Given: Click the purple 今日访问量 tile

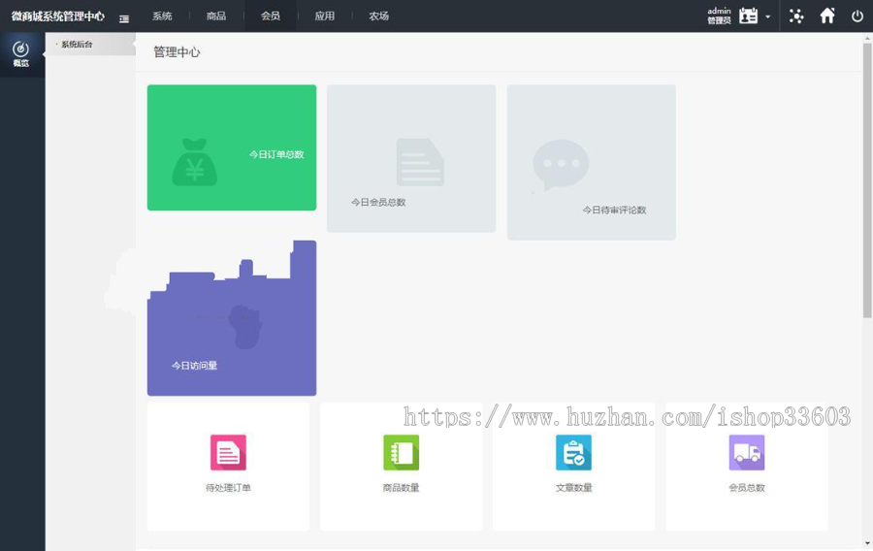Looking at the screenshot, I should 232,330.
